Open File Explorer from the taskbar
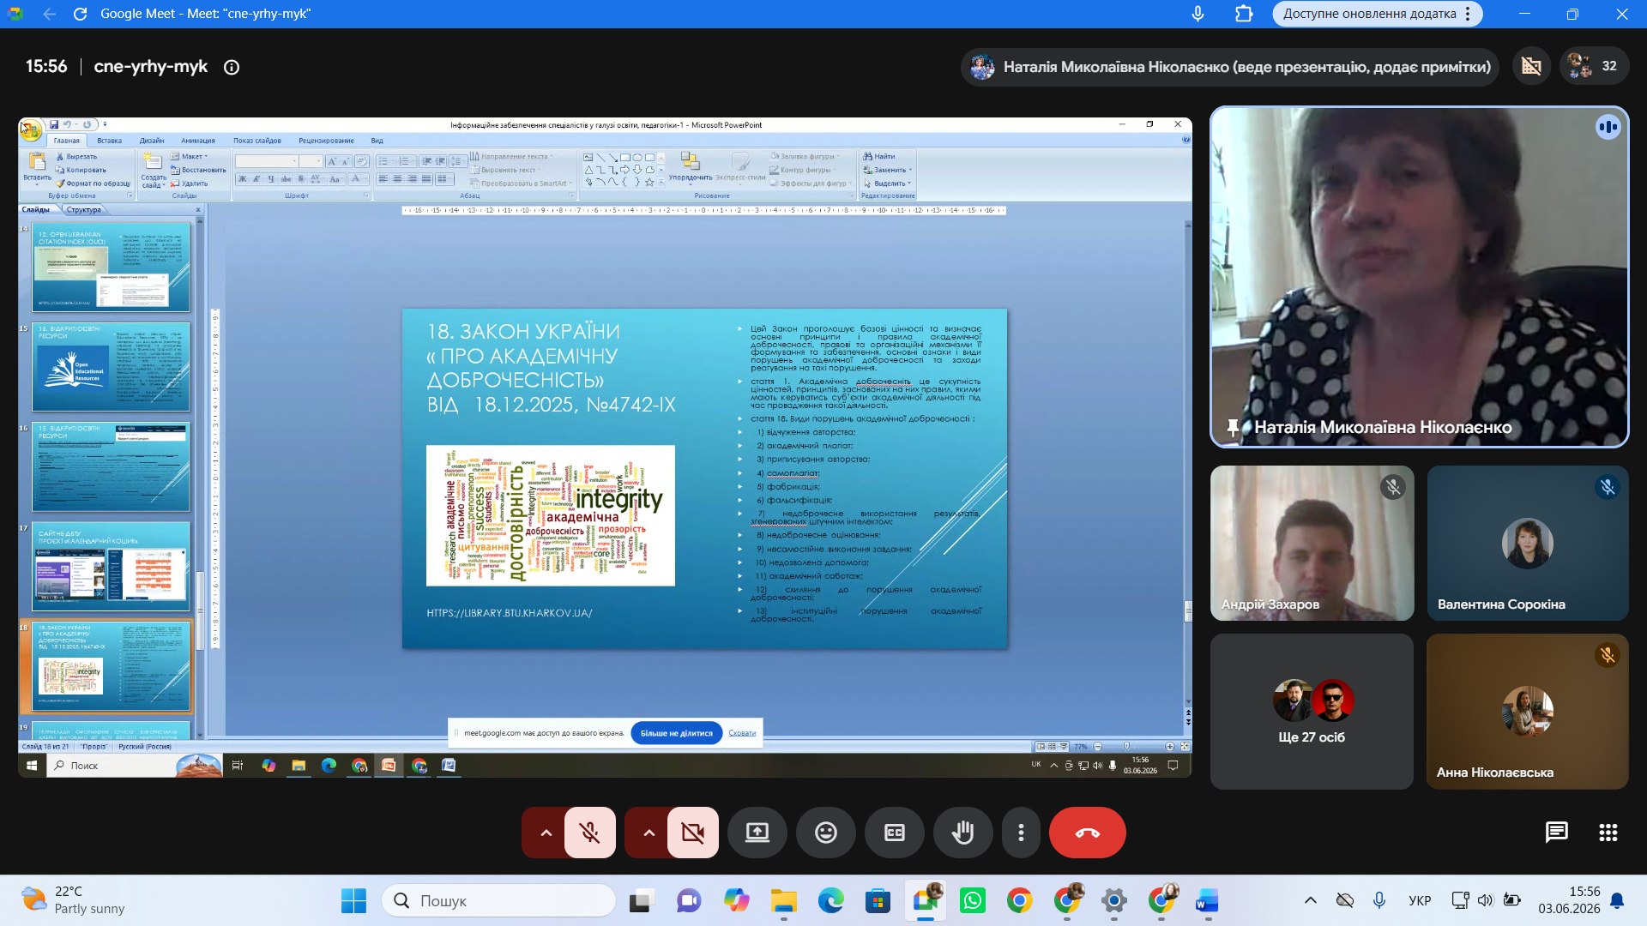The image size is (1647, 926). point(783,900)
